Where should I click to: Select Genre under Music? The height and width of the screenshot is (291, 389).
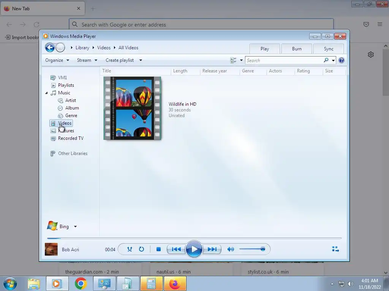pyautogui.click(x=71, y=116)
